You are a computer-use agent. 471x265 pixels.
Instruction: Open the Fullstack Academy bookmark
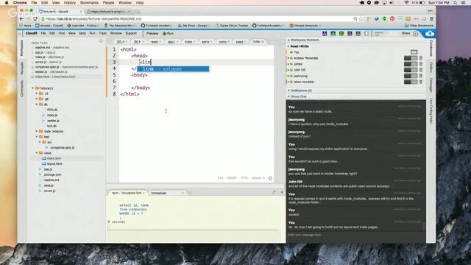[x=157, y=26]
